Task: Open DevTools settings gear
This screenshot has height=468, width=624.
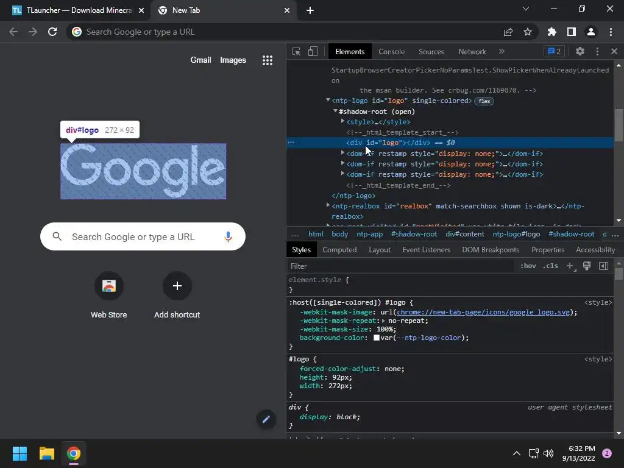Action: point(580,51)
